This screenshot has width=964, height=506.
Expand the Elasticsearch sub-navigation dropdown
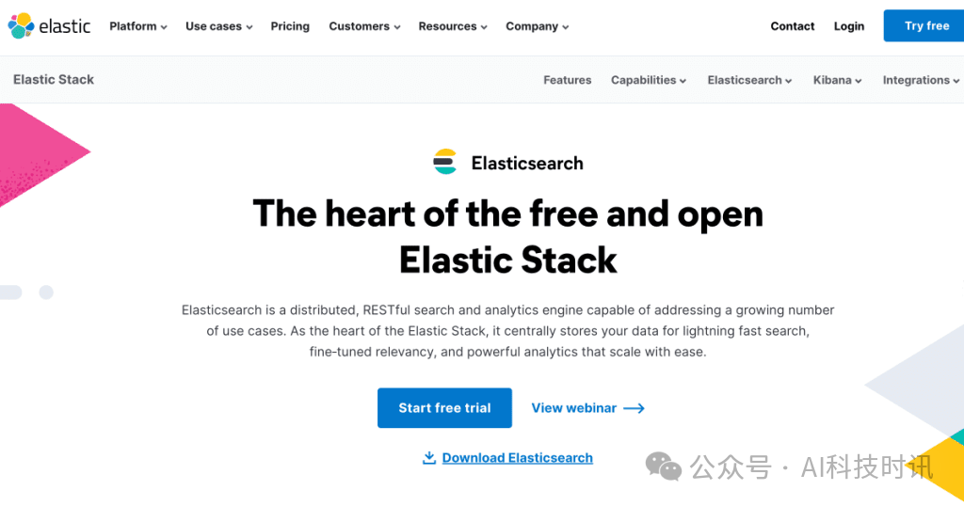[749, 80]
